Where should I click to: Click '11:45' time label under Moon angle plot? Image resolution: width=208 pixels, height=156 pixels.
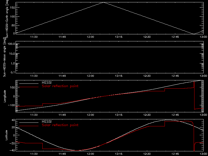tap(62, 76)
